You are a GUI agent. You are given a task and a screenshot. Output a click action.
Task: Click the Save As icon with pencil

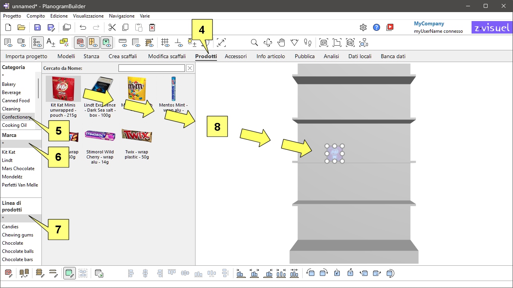pos(51,27)
